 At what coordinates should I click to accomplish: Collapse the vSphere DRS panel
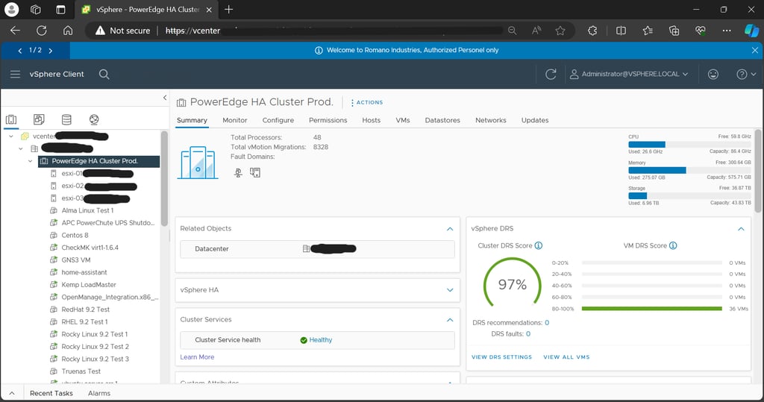pos(741,229)
